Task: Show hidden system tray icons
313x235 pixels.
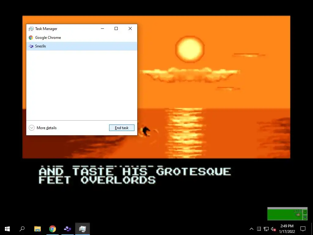Action: 252,229
